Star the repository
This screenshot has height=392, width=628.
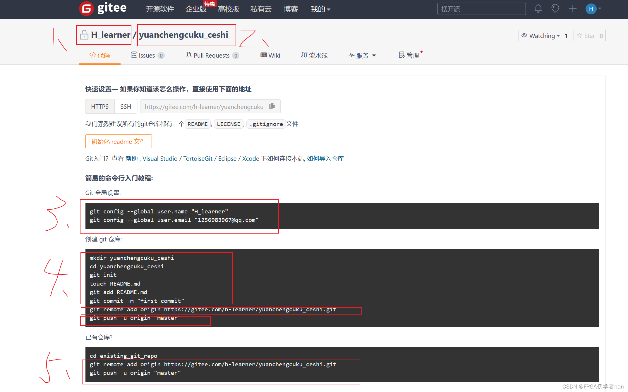point(586,36)
